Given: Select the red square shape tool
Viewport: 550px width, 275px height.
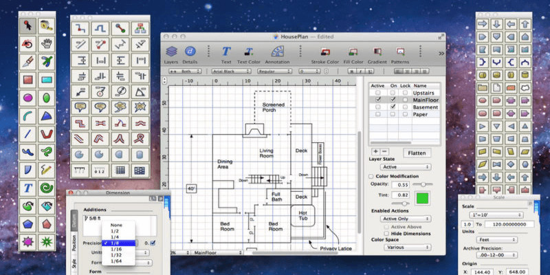Looking at the screenshot, I should [27, 80].
